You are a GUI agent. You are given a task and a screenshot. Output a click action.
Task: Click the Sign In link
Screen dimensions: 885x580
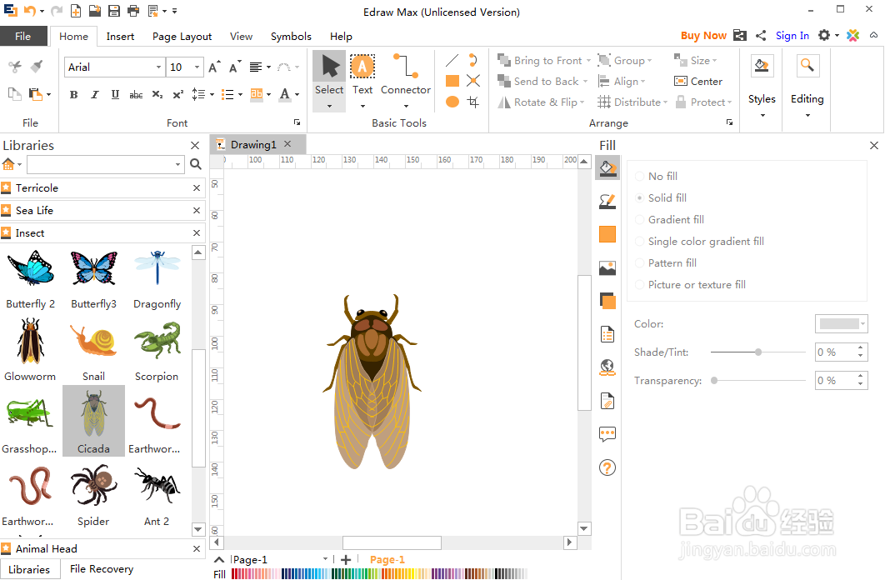(x=792, y=36)
